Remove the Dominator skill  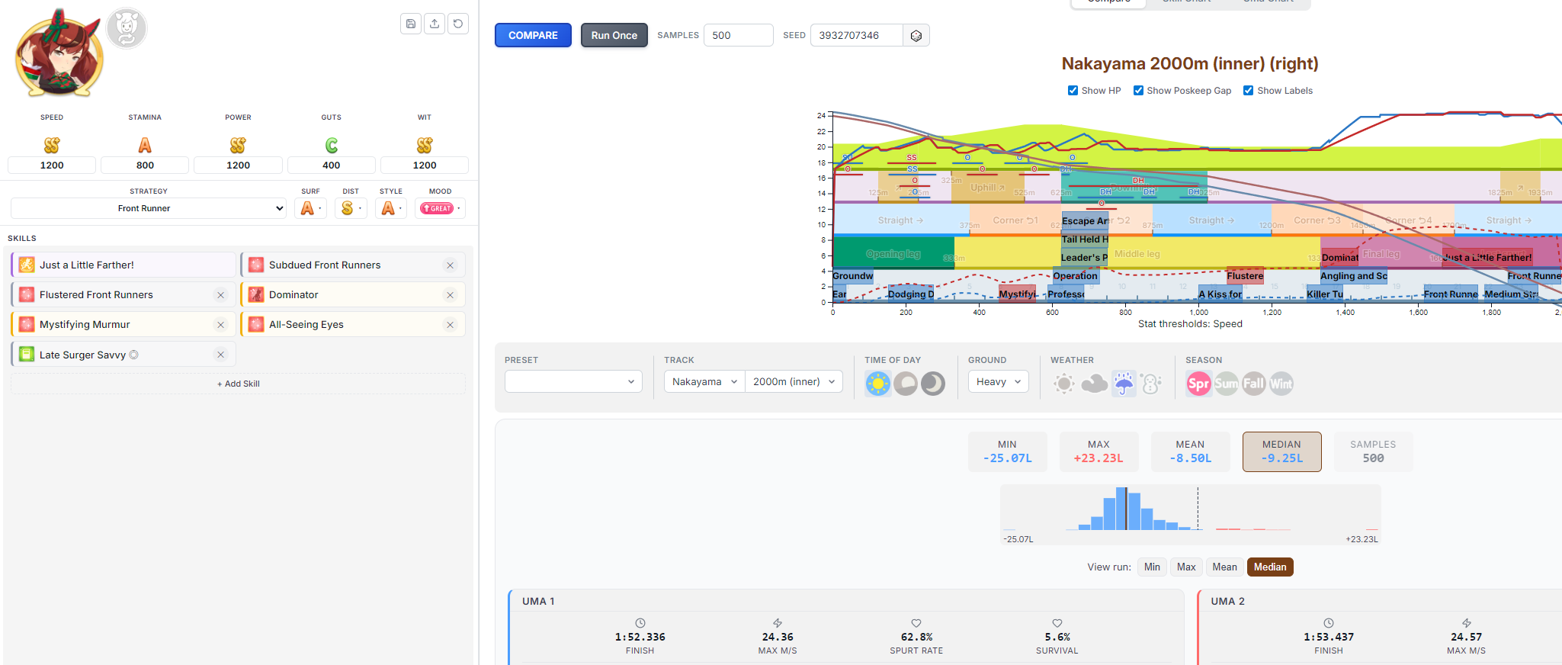pyautogui.click(x=451, y=295)
